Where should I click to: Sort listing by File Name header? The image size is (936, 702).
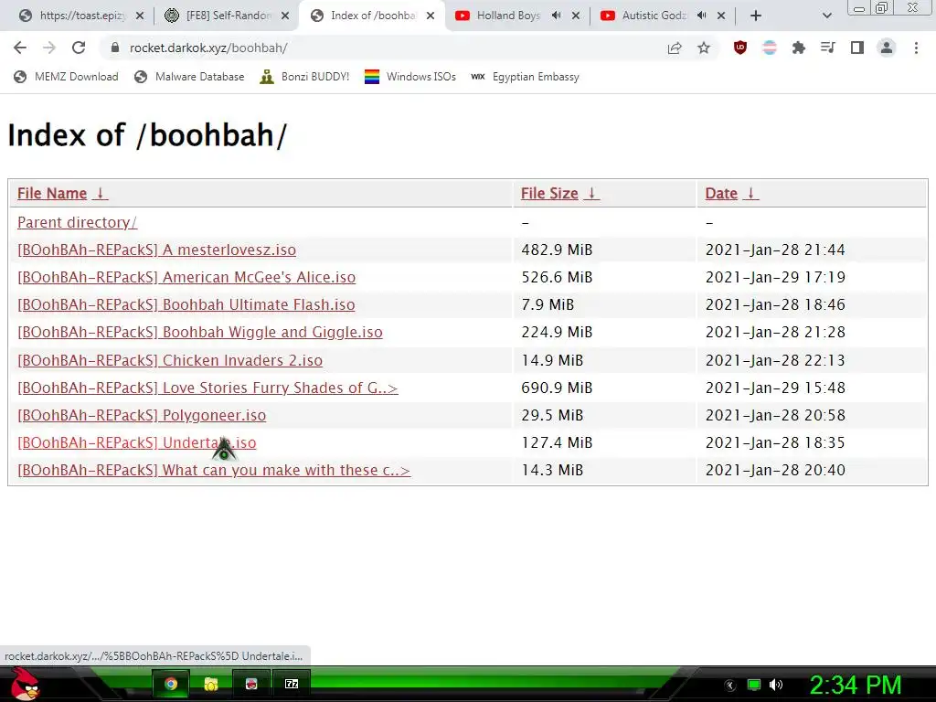(52, 194)
